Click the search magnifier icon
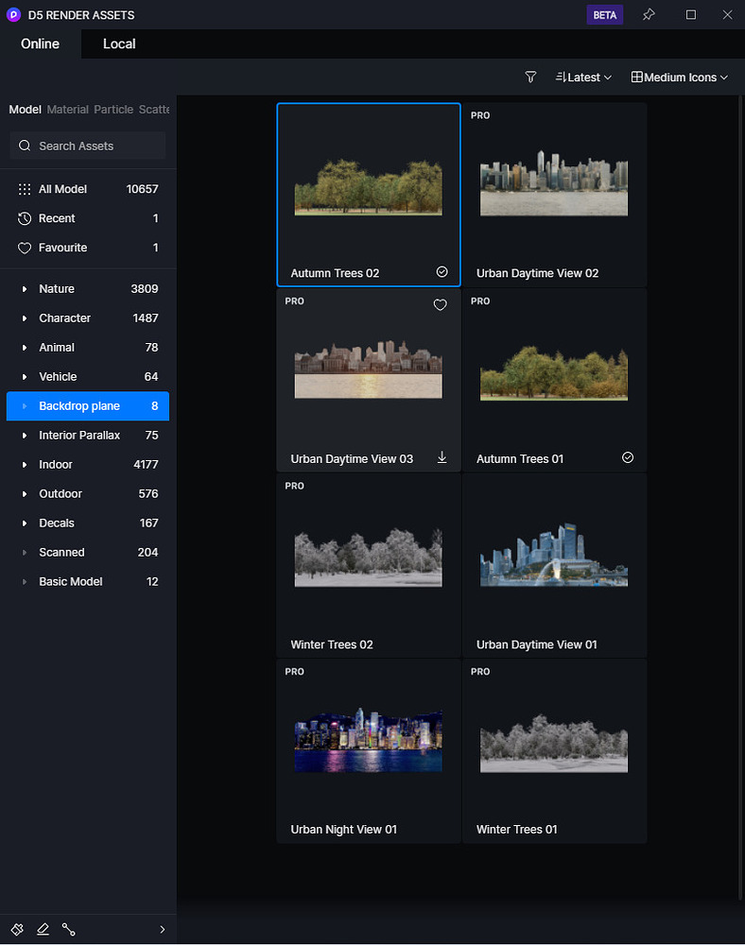This screenshot has width=745, height=945. point(25,146)
